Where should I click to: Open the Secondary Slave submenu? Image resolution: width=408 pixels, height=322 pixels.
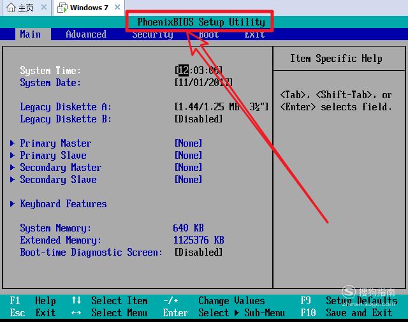(58, 180)
